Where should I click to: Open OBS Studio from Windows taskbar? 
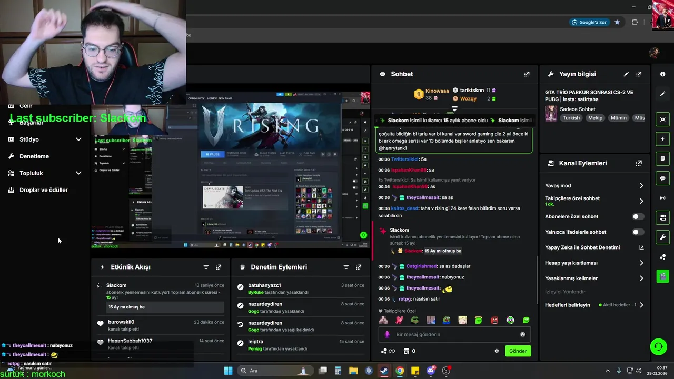tap(446, 371)
